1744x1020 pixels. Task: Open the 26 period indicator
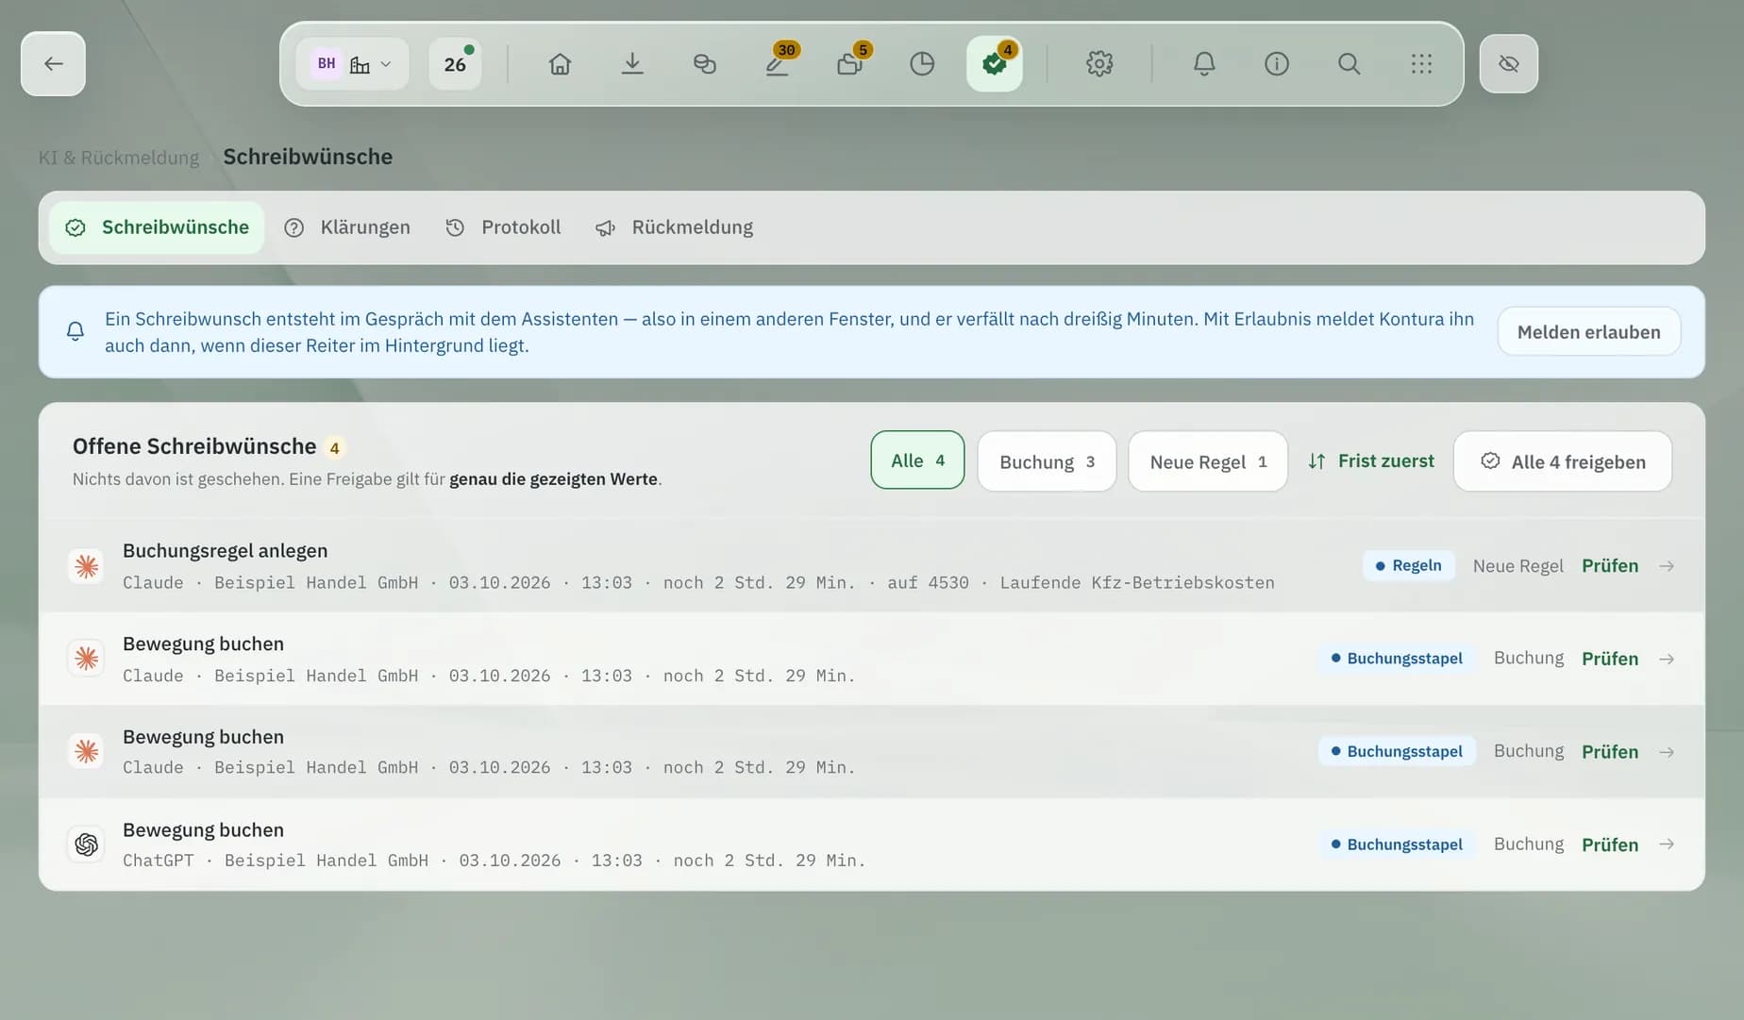[x=455, y=64]
